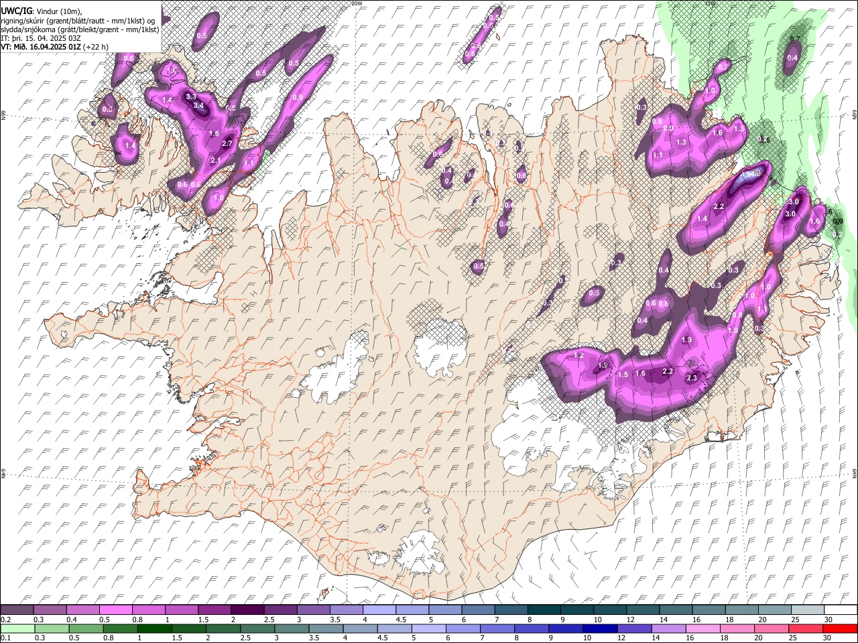Click the 1.5 swatch in the purple legend row

tap(214, 610)
